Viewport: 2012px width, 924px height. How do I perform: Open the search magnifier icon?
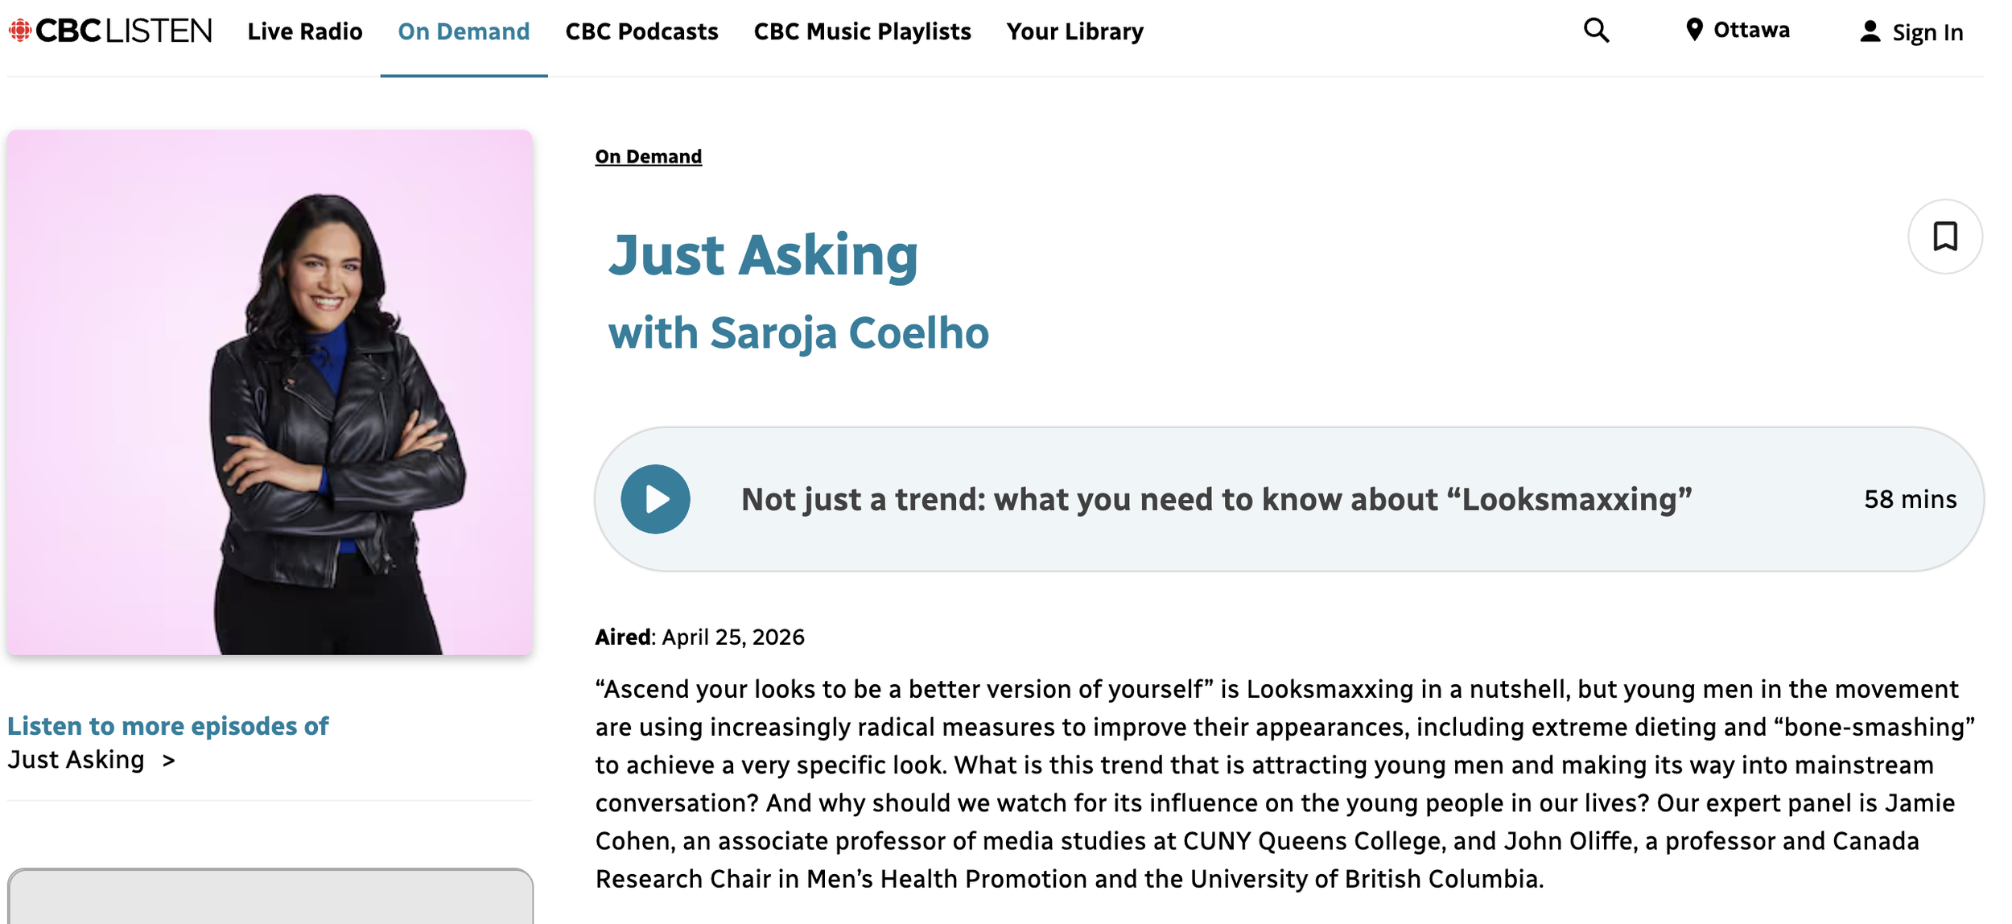[1597, 31]
